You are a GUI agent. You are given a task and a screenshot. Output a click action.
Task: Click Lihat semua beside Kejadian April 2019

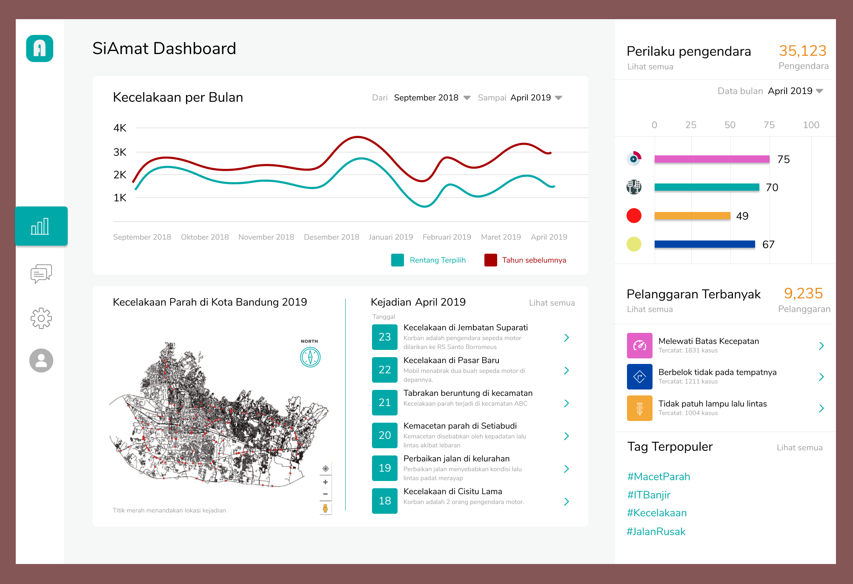point(552,303)
